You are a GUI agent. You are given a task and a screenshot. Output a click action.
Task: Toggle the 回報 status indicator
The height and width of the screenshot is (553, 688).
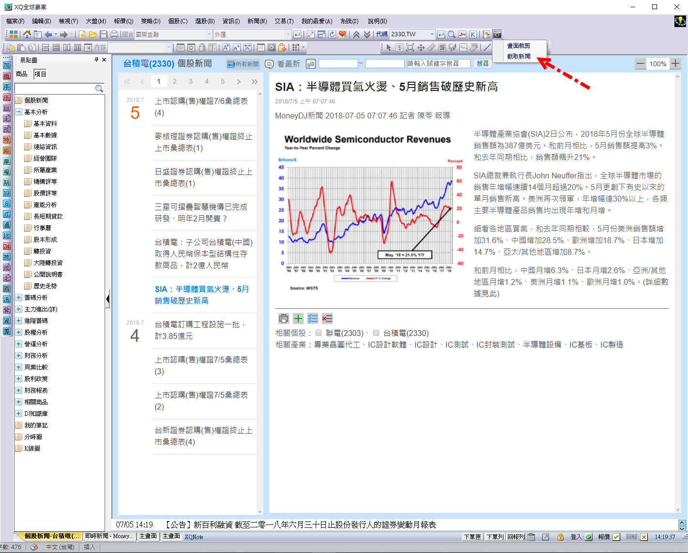(x=644, y=537)
